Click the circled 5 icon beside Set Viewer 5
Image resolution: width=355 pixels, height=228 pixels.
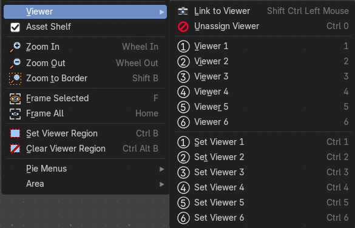pos(183,203)
